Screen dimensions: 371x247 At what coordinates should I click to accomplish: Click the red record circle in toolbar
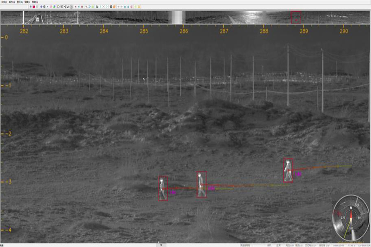point(34,7)
